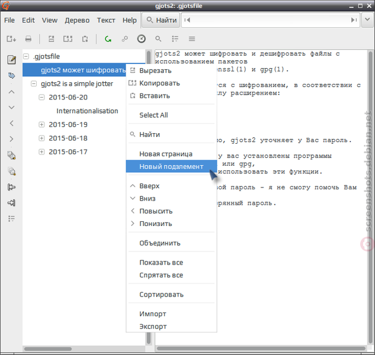Choose Показать все in the context menu
This screenshot has height=355, width=375.
point(171,263)
